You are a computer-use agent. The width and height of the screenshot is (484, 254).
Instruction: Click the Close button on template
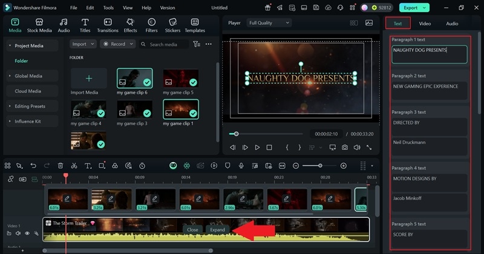click(192, 230)
